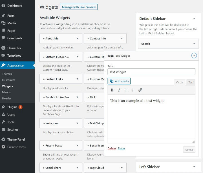Click the Theme Panel gear icon
Viewport: 203px width, 173px height.
3,139
